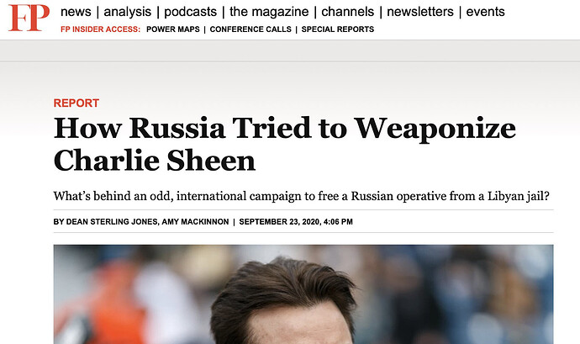Open author Dean Sterling Jones profile
The image size is (580, 344).
pyautogui.click(x=111, y=222)
